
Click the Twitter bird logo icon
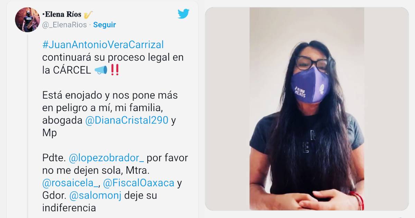click(x=184, y=14)
